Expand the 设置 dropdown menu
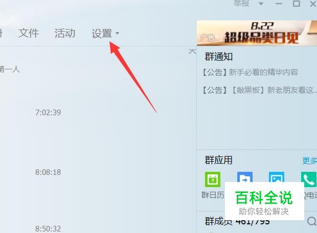The height and width of the screenshot is (233, 317). [x=105, y=33]
